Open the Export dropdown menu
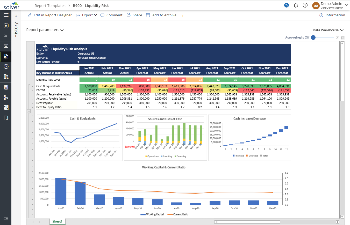 87,15
